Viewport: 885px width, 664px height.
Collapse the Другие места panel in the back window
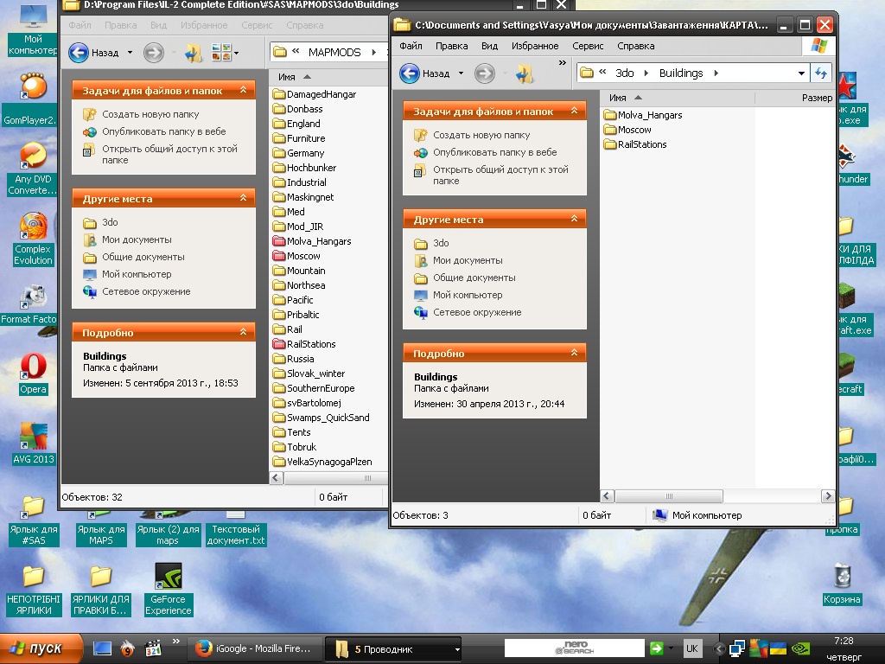click(243, 199)
